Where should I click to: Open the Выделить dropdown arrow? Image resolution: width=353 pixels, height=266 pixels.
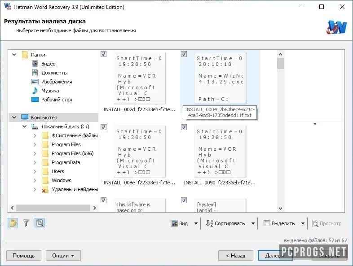303,223
